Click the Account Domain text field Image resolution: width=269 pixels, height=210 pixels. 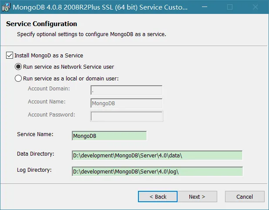[126, 90]
